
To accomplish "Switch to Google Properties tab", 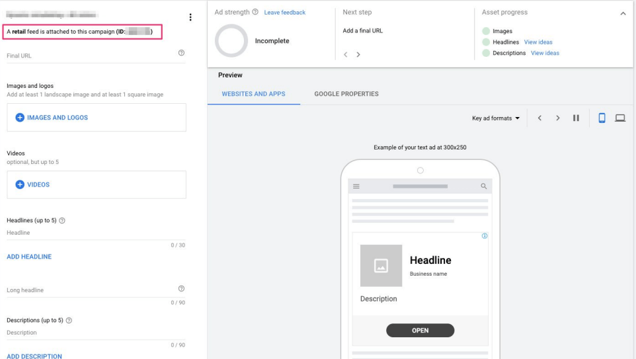I will tap(346, 94).
